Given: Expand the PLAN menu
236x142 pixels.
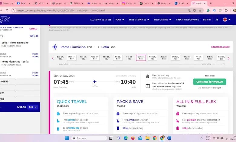Looking at the screenshot, I should coord(120,20).
